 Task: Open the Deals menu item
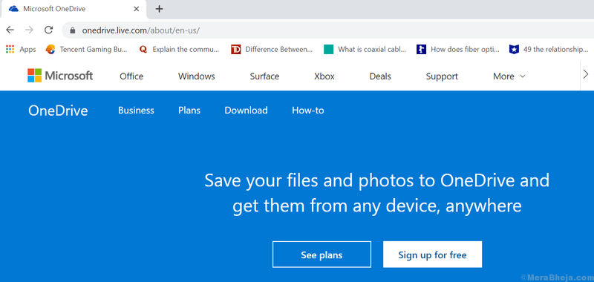pos(380,76)
